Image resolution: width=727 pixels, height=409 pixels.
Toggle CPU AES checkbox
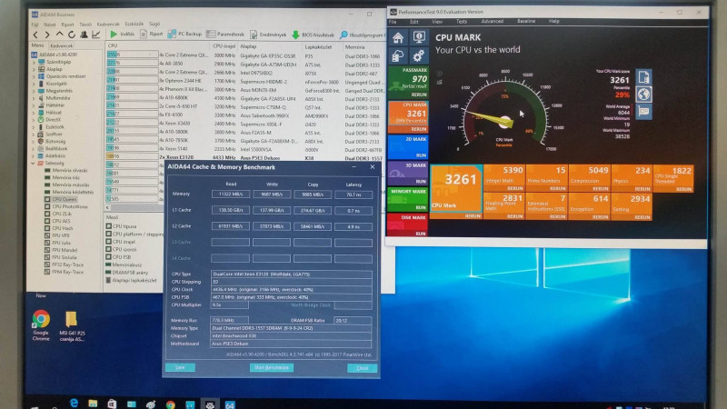(x=47, y=221)
